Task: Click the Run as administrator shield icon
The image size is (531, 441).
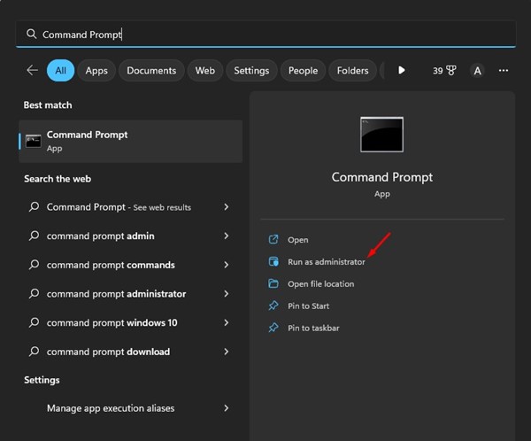Action: [x=273, y=261]
